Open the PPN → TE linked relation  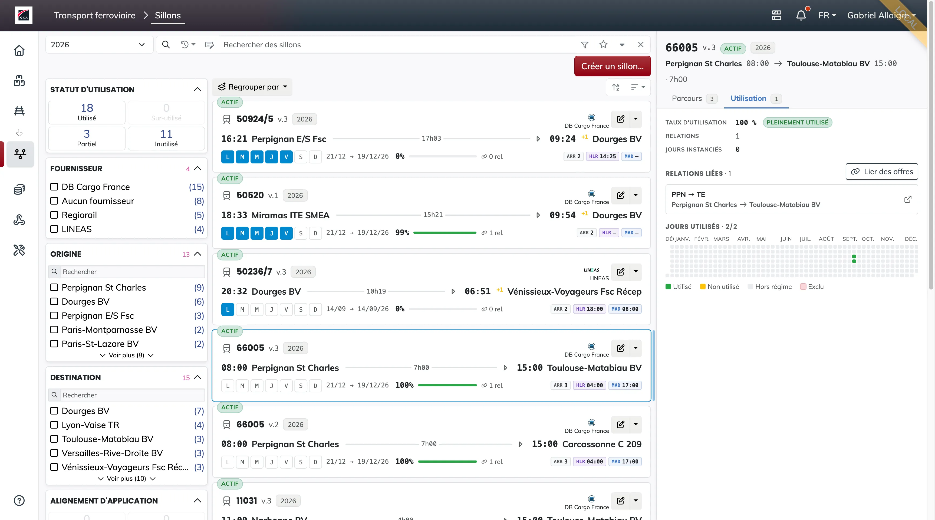[791, 199]
